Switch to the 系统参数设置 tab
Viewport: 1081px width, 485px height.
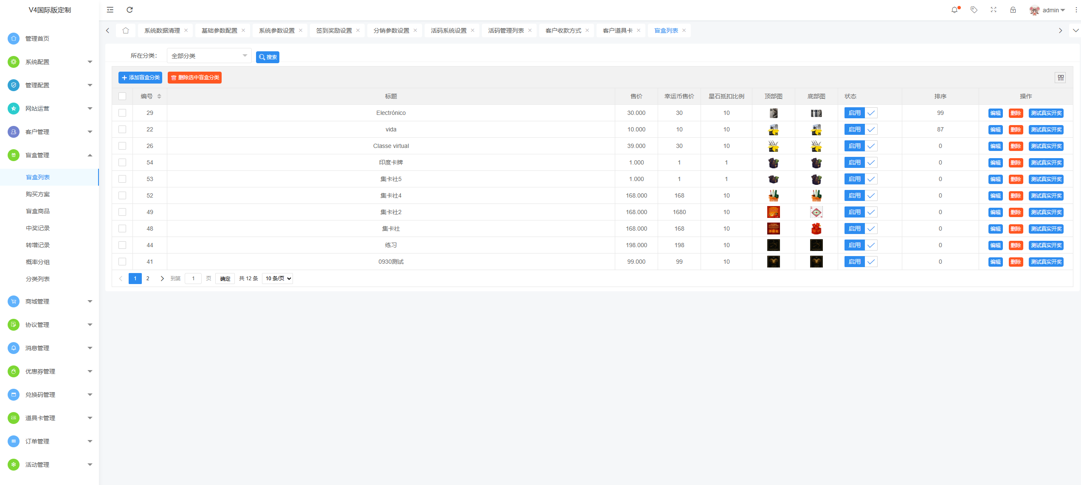coord(276,31)
